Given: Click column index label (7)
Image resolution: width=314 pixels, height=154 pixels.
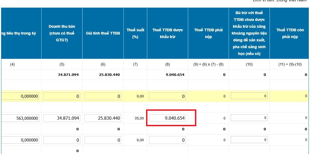Looking at the screenshot, I should click(135, 64).
